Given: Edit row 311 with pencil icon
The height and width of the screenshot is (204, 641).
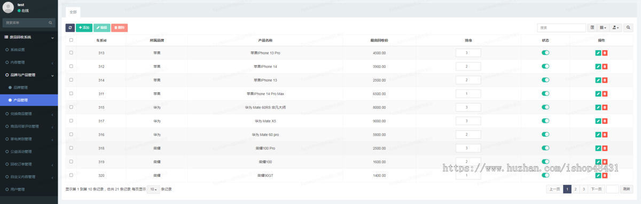Looking at the screenshot, I should [598, 93].
